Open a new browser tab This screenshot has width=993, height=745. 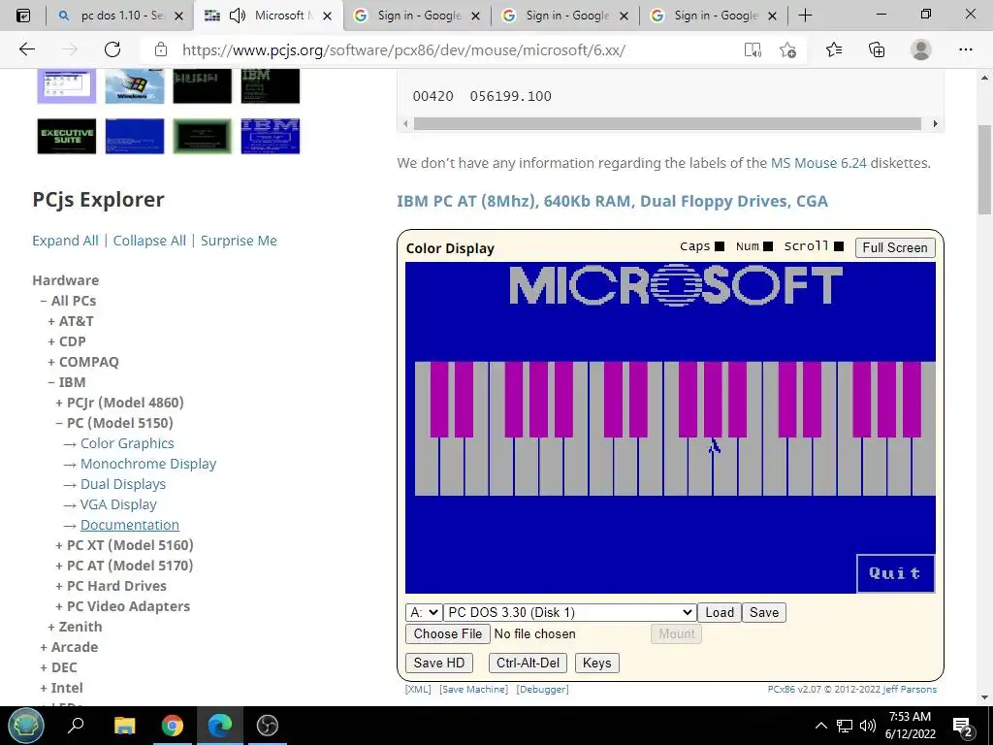[805, 16]
